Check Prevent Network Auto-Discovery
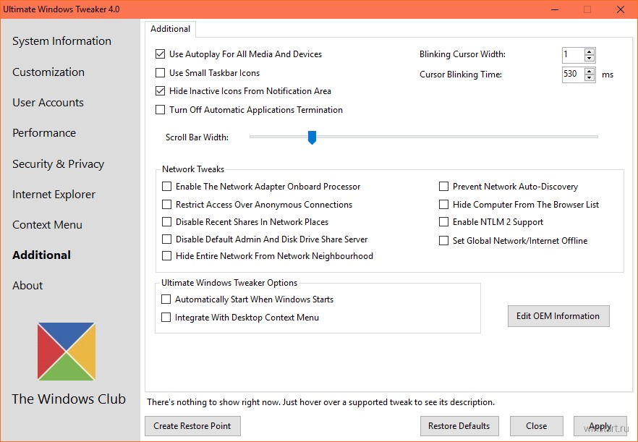 click(443, 187)
